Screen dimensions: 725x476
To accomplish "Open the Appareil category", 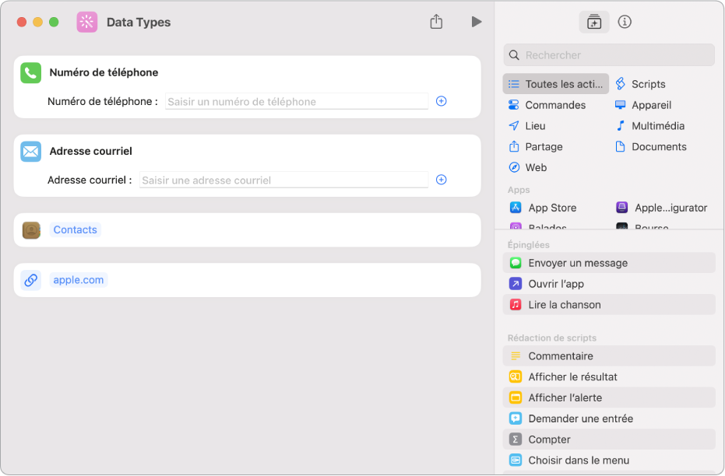I will pos(643,105).
